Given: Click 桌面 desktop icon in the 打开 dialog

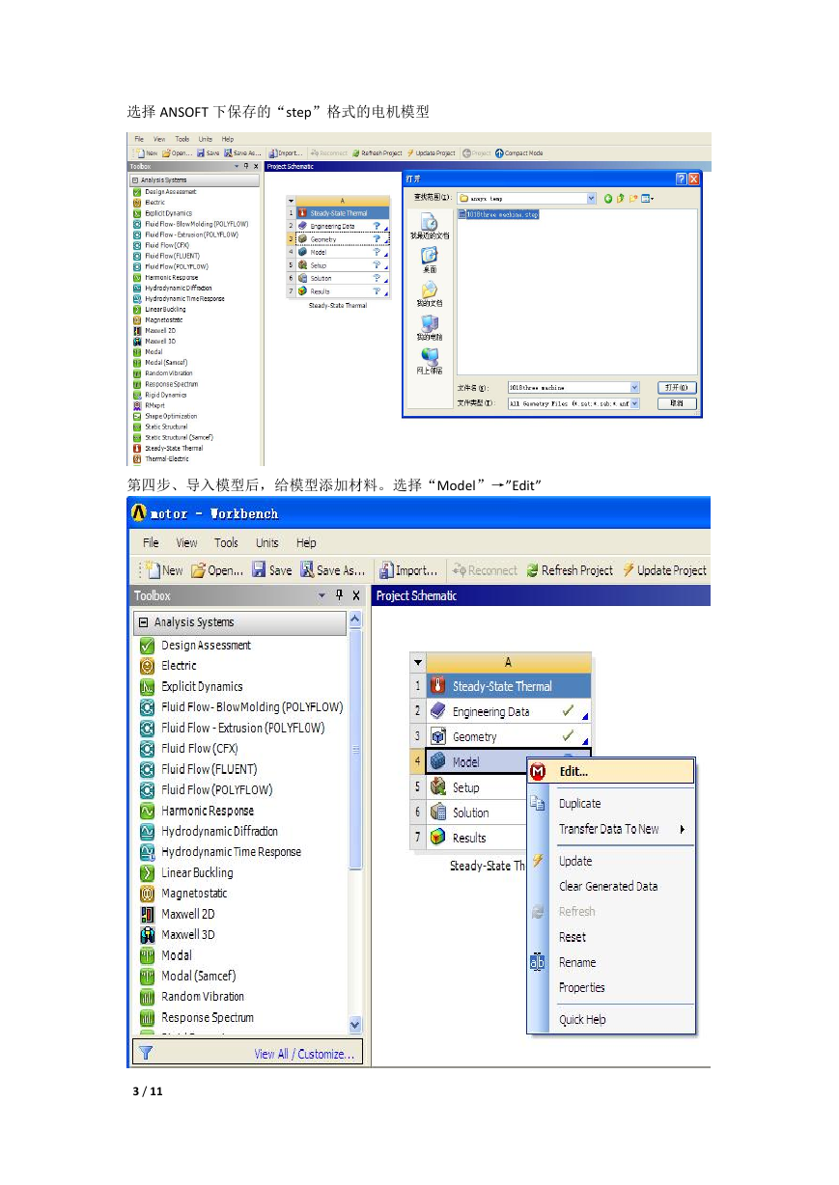Looking at the screenshot, I should click(x=430, y=256).
